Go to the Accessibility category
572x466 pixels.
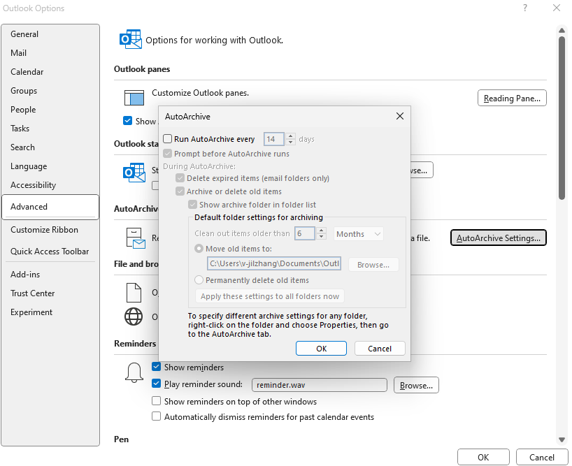[x=50, y=185]
